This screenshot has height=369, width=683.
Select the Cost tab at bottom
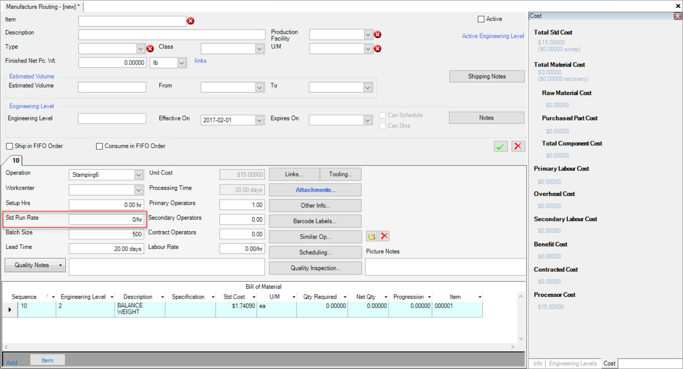tap(609, 363)
